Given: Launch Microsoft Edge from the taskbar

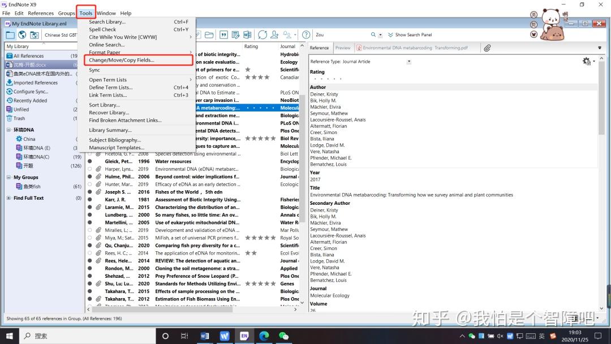Looking at the screenshot, I should [264, 336].
